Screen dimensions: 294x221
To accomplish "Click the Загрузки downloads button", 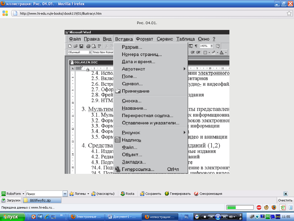I will [x=11, y=200].
